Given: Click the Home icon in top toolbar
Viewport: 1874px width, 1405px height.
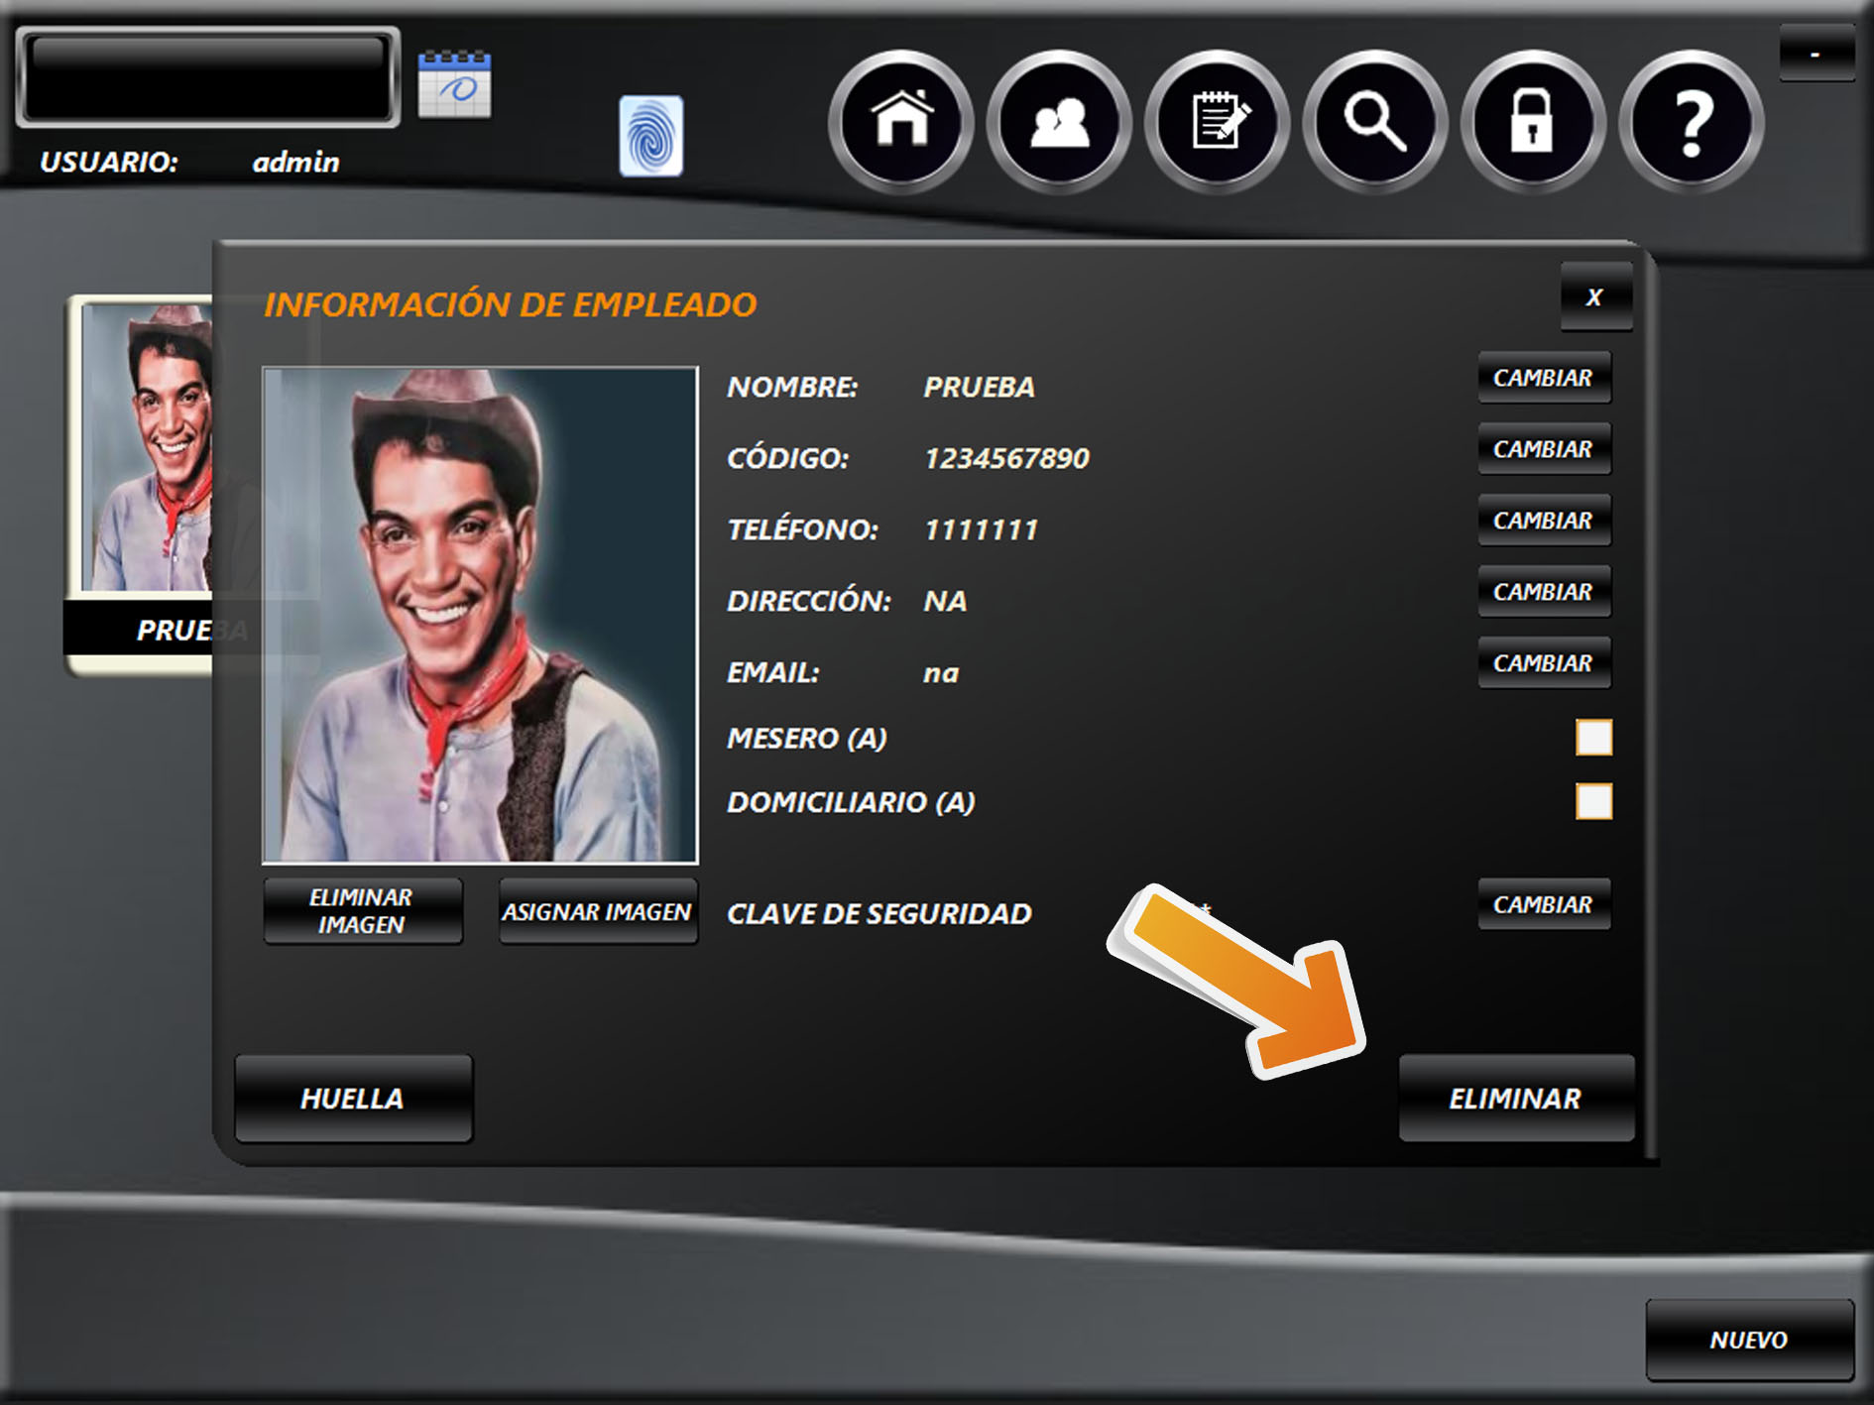Looking at the screenshot, I should click(x=900, y=121).
